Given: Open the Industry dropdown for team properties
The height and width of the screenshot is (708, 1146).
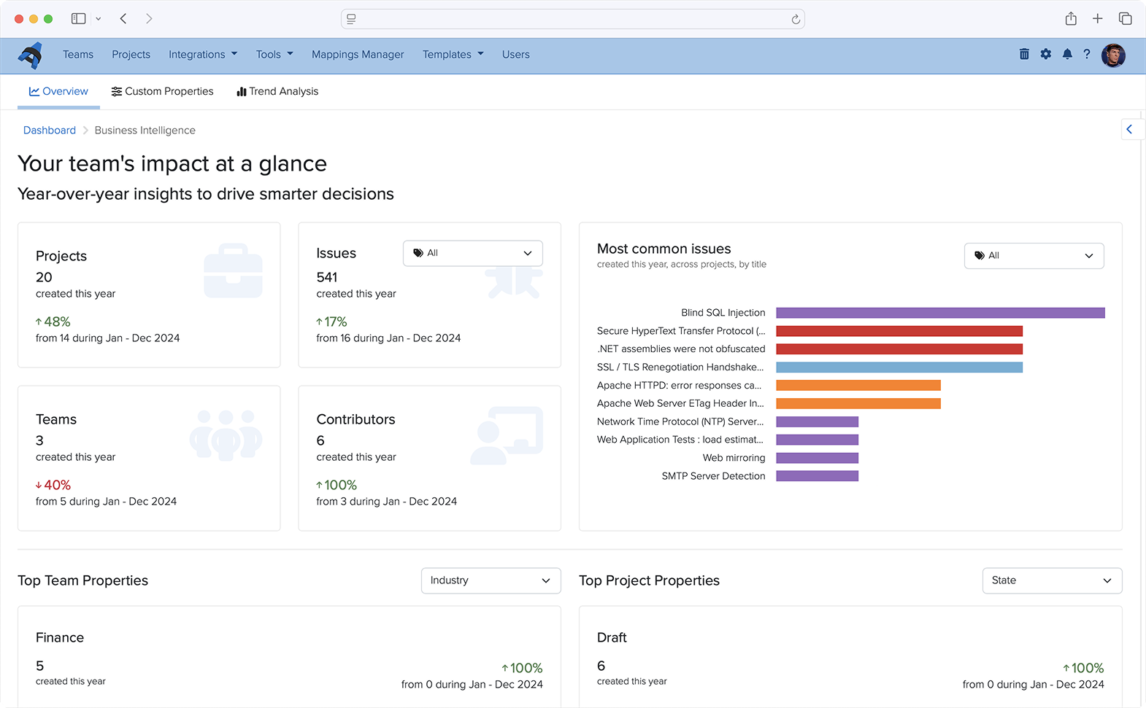Looking at the screenshot, I should click(491, 580).
